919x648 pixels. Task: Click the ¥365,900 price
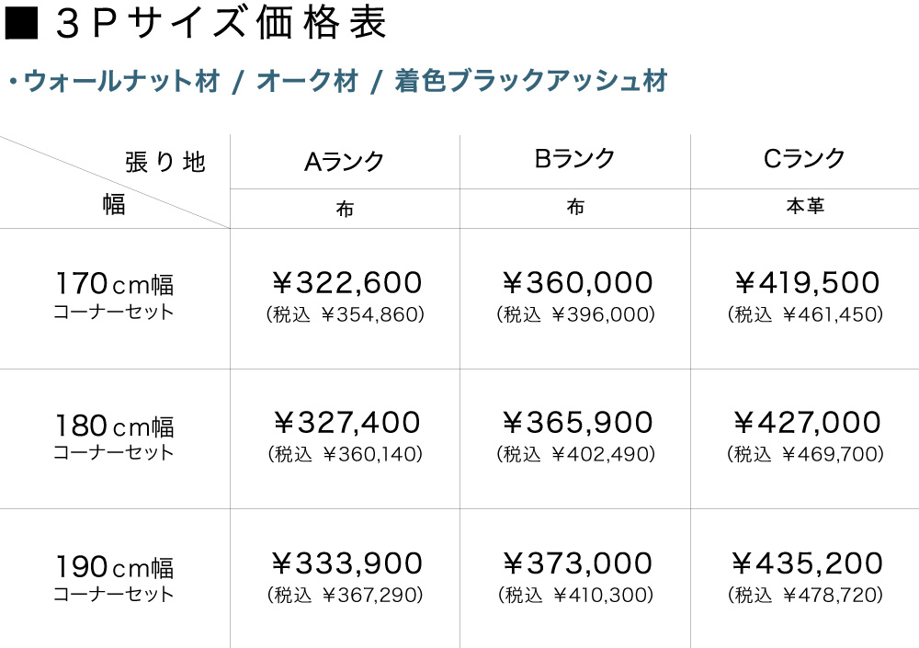coord(577,423)
